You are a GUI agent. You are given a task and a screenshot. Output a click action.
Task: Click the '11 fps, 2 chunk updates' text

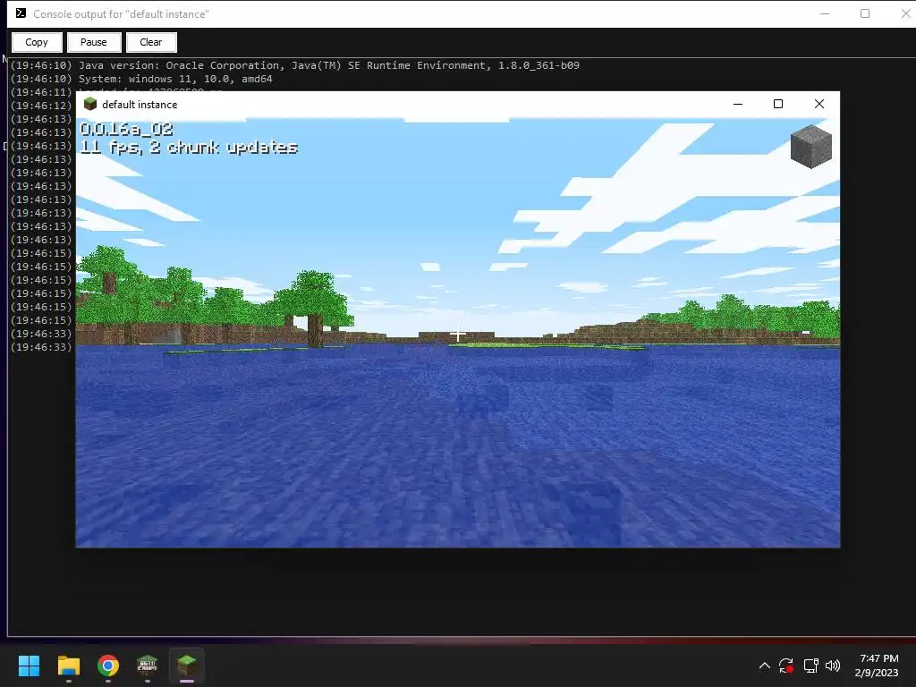click(x=189, y=148)
